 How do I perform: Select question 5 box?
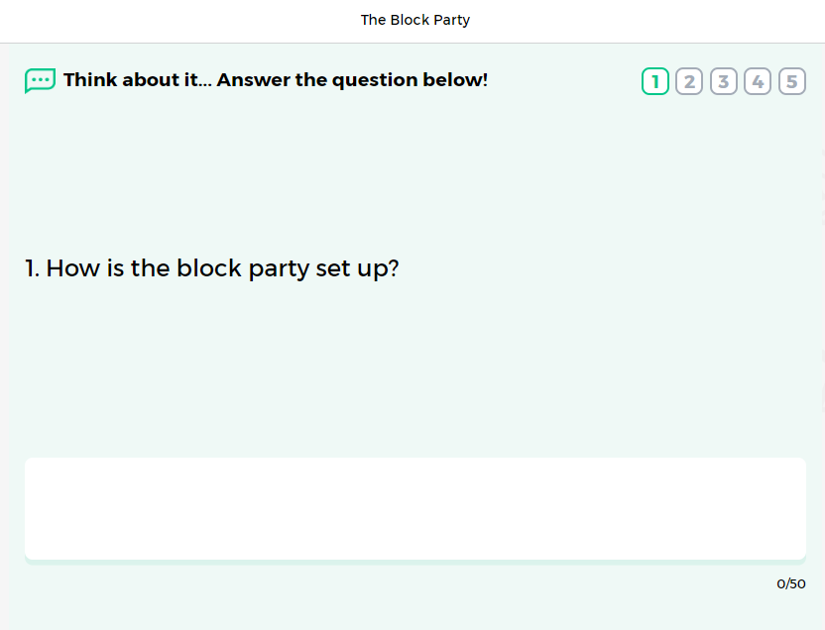pos(791,81)
